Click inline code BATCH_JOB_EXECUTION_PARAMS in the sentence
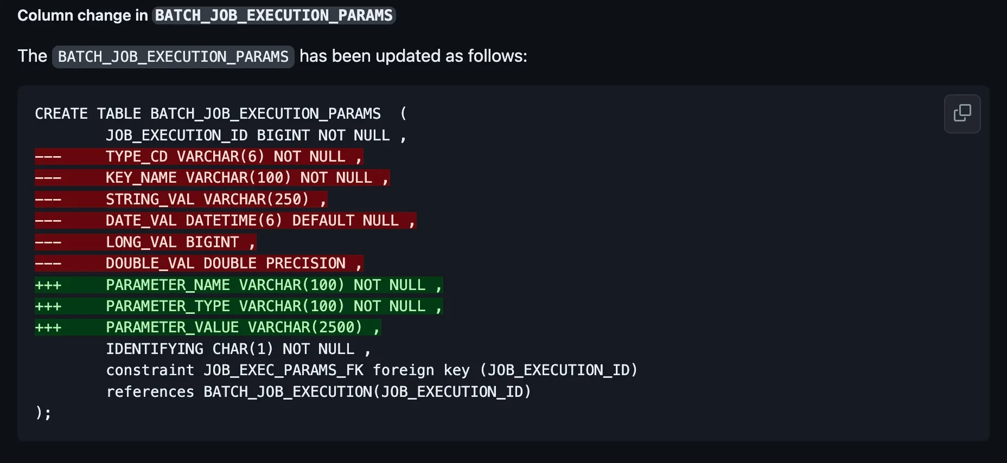 (x=173, y=56)
